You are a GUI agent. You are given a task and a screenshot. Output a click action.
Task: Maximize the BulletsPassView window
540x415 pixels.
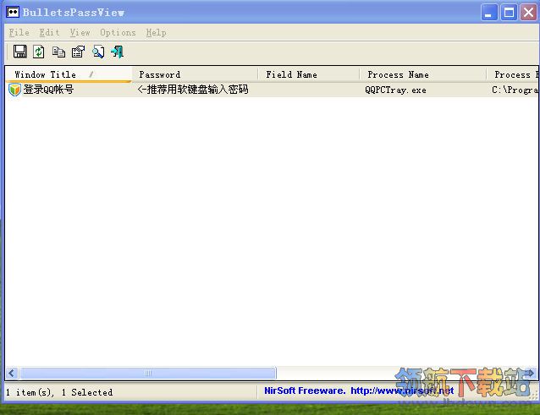pyautogui.click(x=509, y=13)
